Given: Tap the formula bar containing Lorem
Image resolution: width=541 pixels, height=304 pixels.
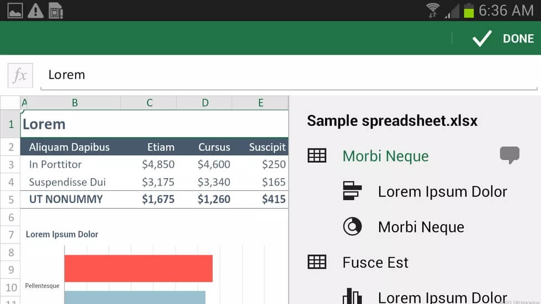Looking at the screenshot, I should (289, 76).
